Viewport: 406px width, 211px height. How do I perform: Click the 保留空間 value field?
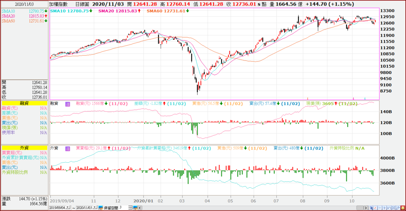pos(124,208)
